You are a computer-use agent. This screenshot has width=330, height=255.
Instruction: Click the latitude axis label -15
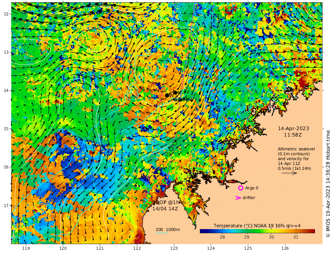5,129
